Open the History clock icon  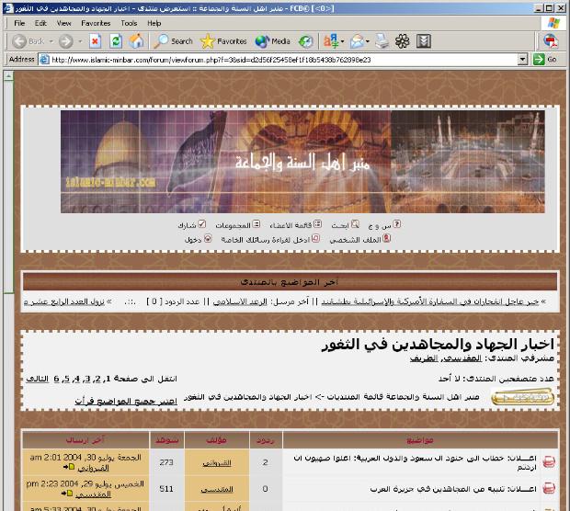click(x=306, y=41)
